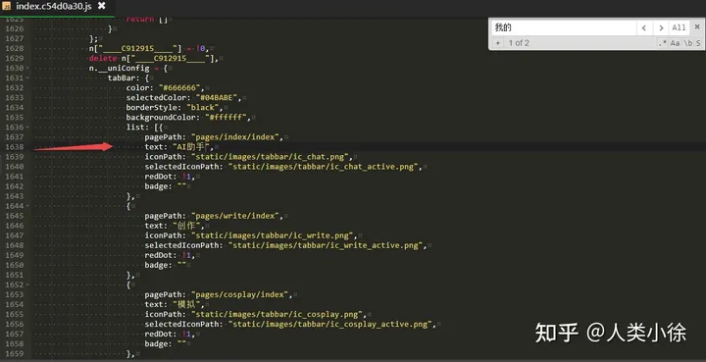Go to previous search match
This screenshot has height=362, width=706.
click(x=644, y=27)
